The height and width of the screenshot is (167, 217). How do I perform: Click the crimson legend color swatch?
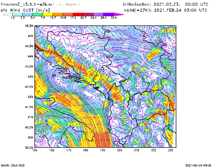point(88,15)
